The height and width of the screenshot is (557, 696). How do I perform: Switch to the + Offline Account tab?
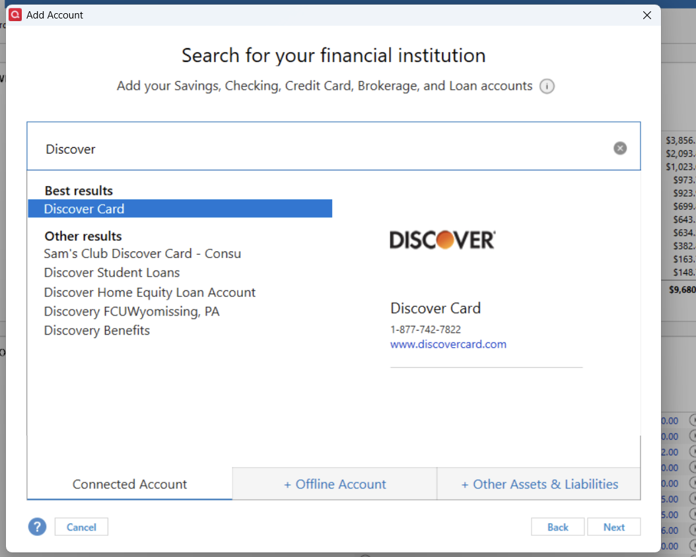[335, 484]
